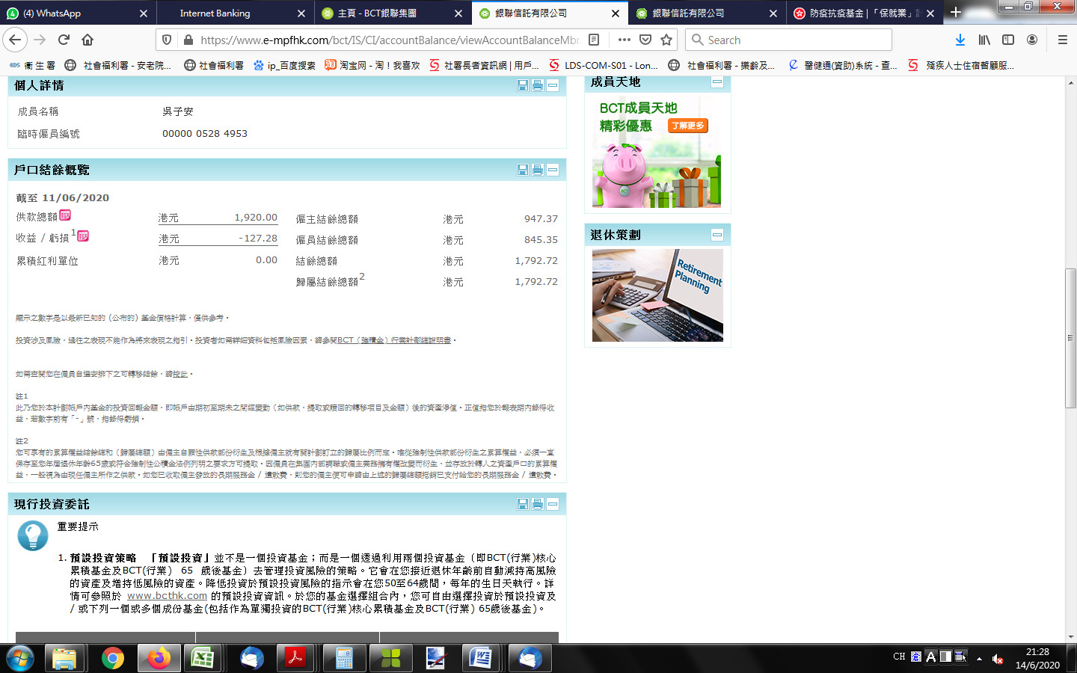Viewport: 1077px width, 673px height.
Task: Toggle the Firefox sidebar icon
Action: point(1008,40)
